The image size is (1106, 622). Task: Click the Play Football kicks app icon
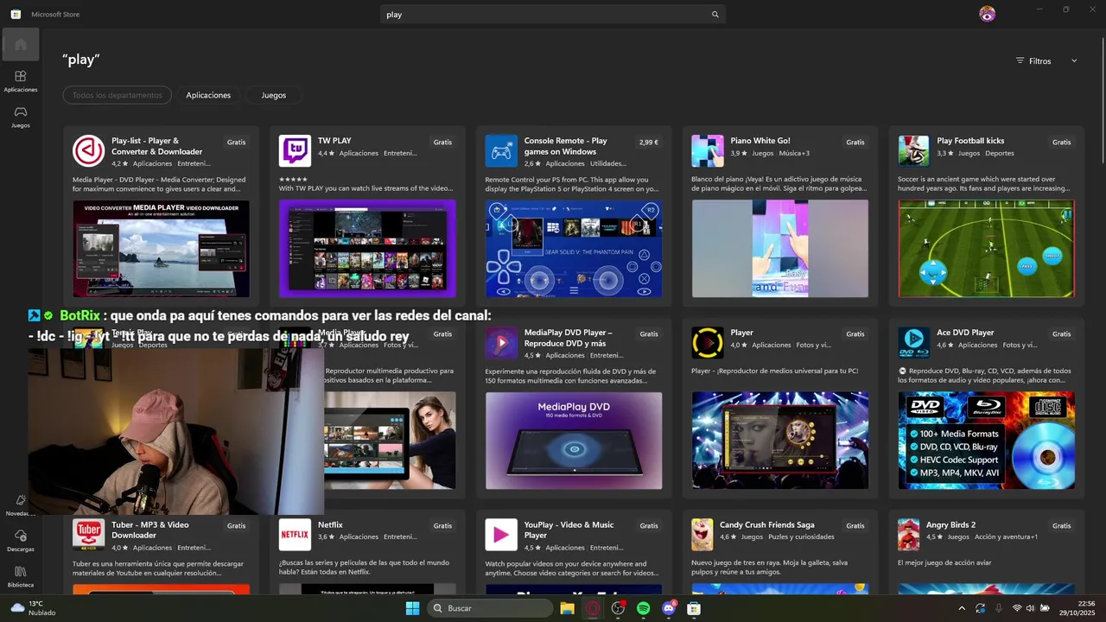coord(914,150)
